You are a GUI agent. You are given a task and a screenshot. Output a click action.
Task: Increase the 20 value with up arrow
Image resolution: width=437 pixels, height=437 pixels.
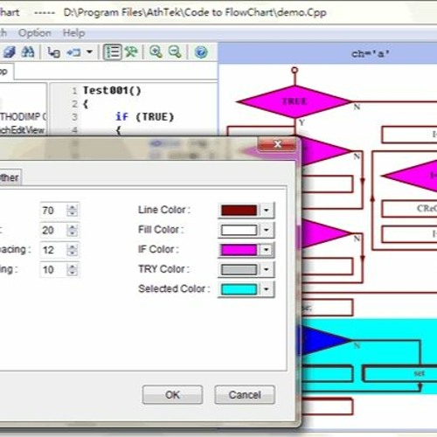[x=72, y=226]
